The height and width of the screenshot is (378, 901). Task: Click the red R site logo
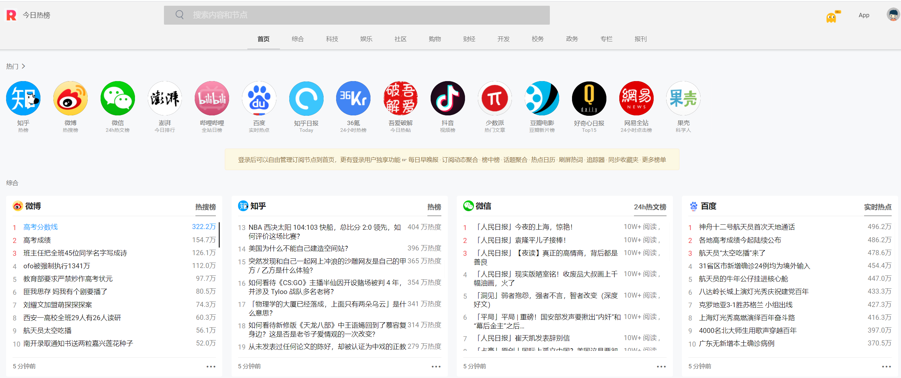pos(11,15)
